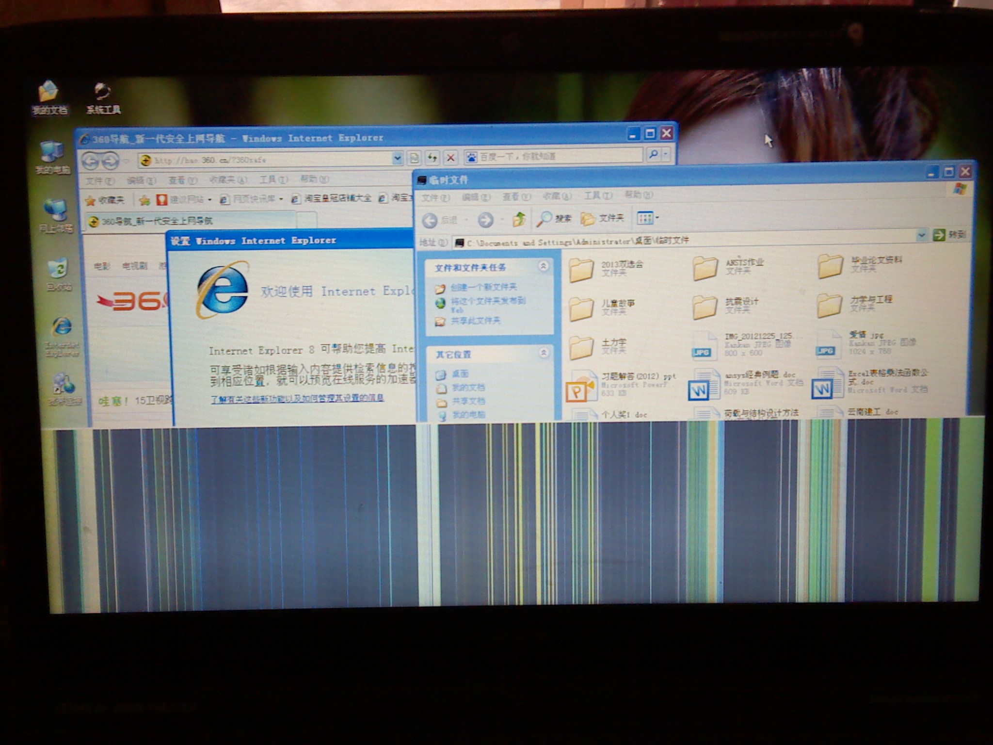Viewport: 993px width, 745px height.
Task: Click 将这个文件夹发布到Web link
Action: [x=480, y=304]
